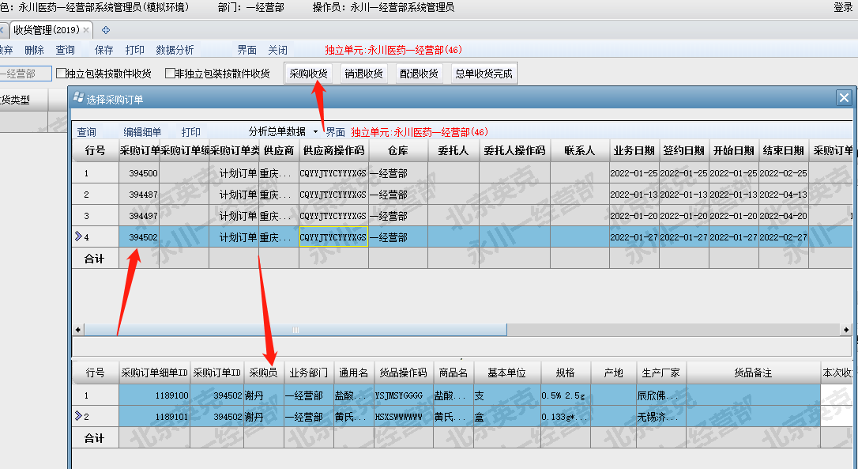Click 界面 in the dialog toolbar
Viewport: 858px width, 469px height.
click(336, 132)
